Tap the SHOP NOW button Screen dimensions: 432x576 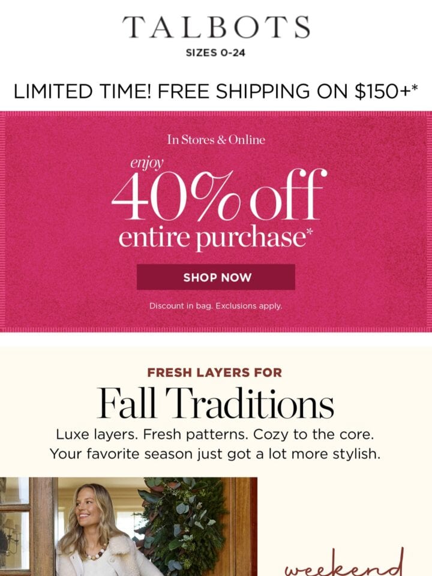216,277
